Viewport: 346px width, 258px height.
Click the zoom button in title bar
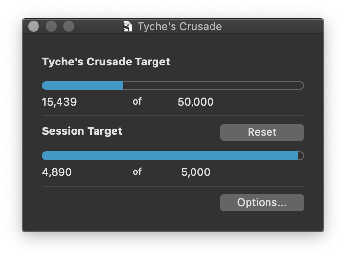coord(69,26)
